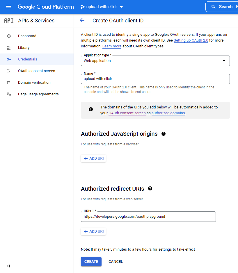Click the back arrow beside Create OAuth client ID
This screenshot has width=238, height=273.
[82, 20]
